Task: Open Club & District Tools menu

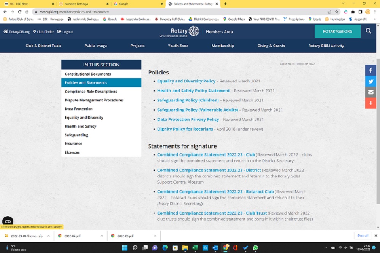Action: (x=43, y=46)
